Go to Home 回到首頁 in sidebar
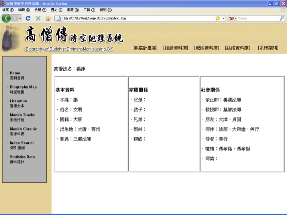This screenshot has height=215, width=287. 17,75
